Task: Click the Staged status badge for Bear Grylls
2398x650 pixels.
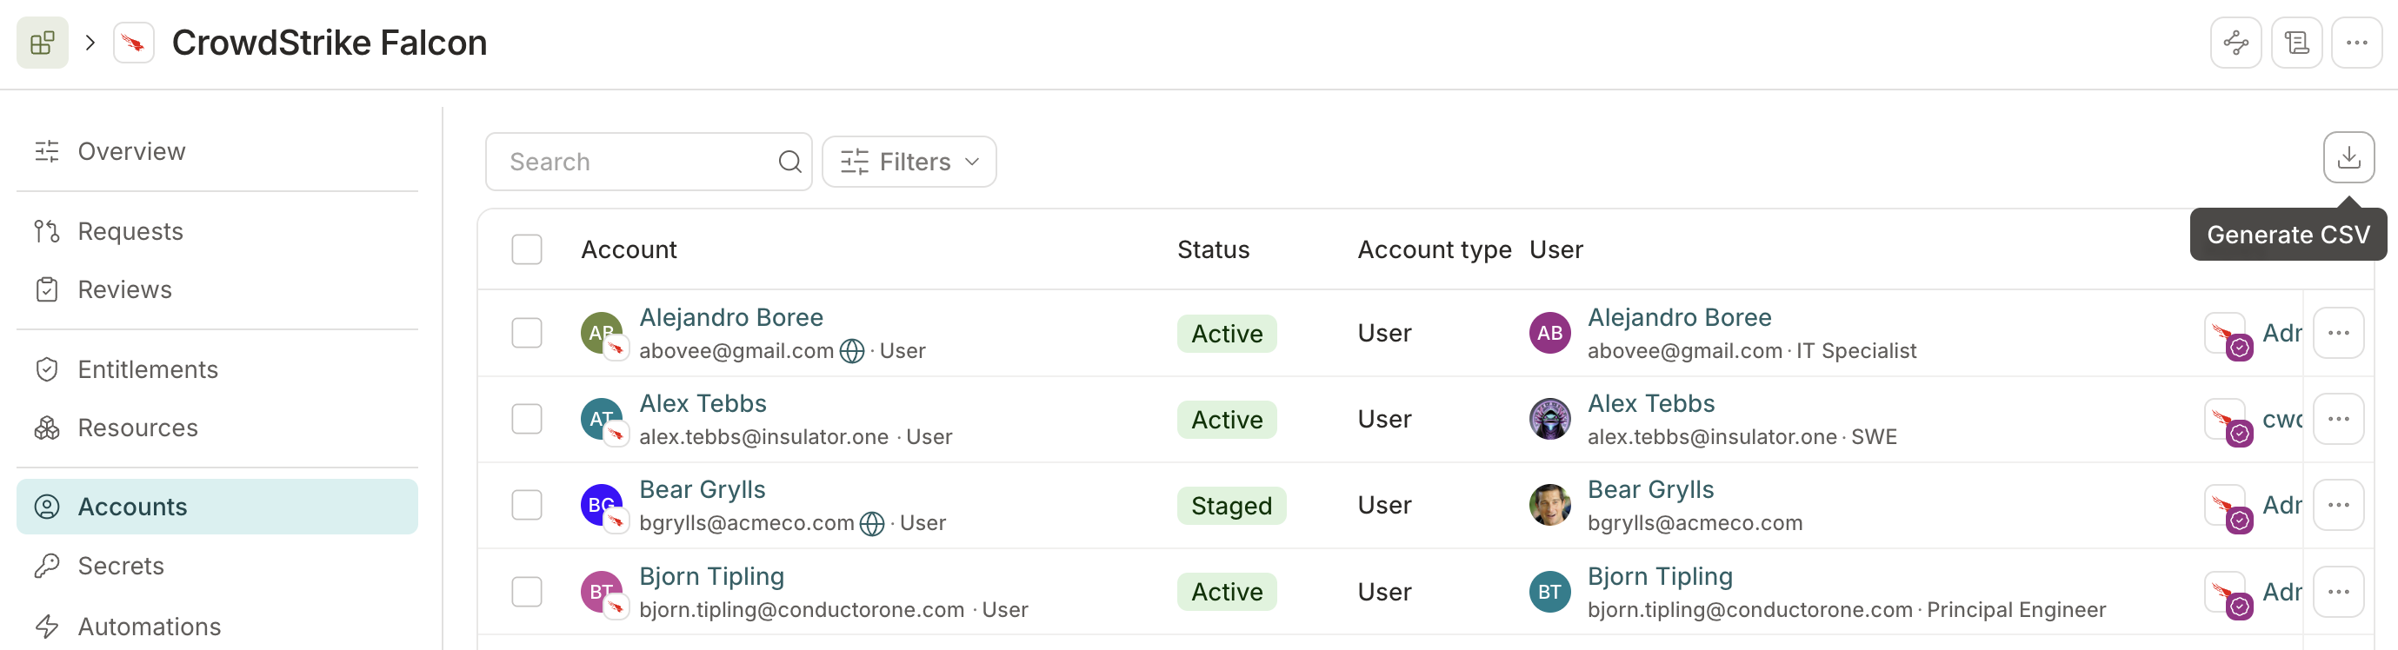Action: (x=1230, y=506)
